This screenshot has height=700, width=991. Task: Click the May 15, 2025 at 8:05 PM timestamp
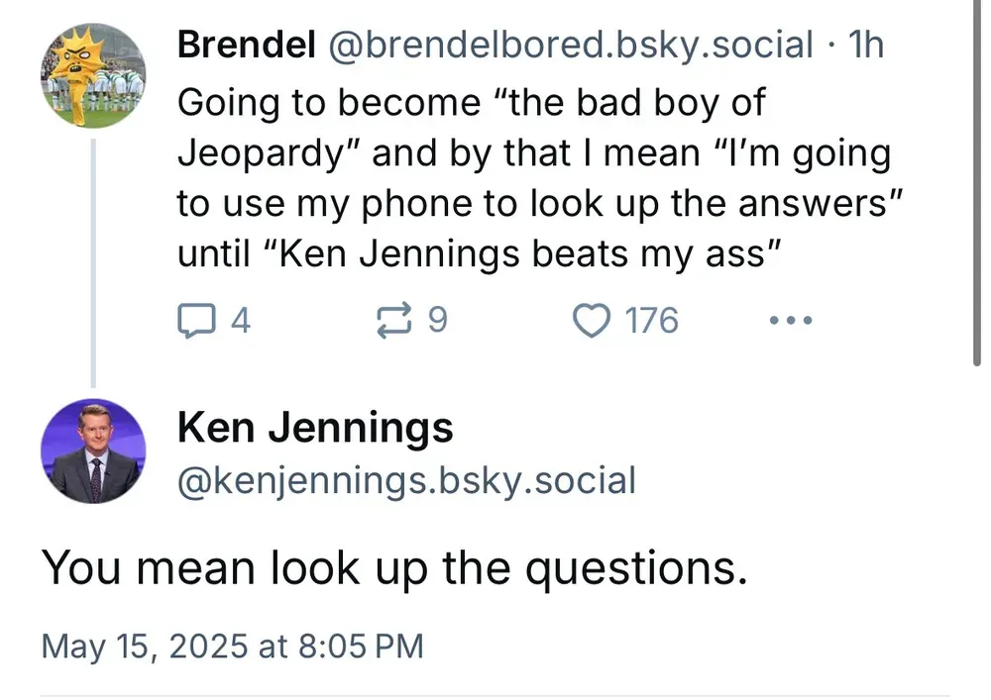click(232, 646)
